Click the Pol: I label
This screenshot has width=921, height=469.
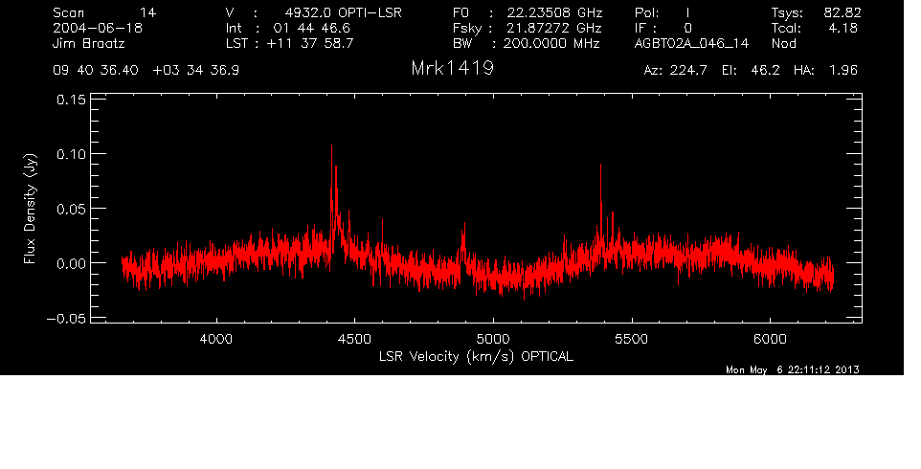click(x=663, y=12)
